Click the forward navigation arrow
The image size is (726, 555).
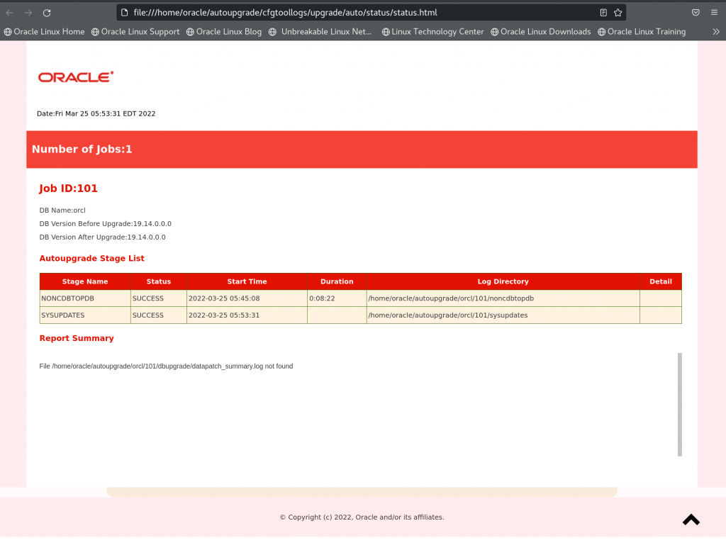28,13
